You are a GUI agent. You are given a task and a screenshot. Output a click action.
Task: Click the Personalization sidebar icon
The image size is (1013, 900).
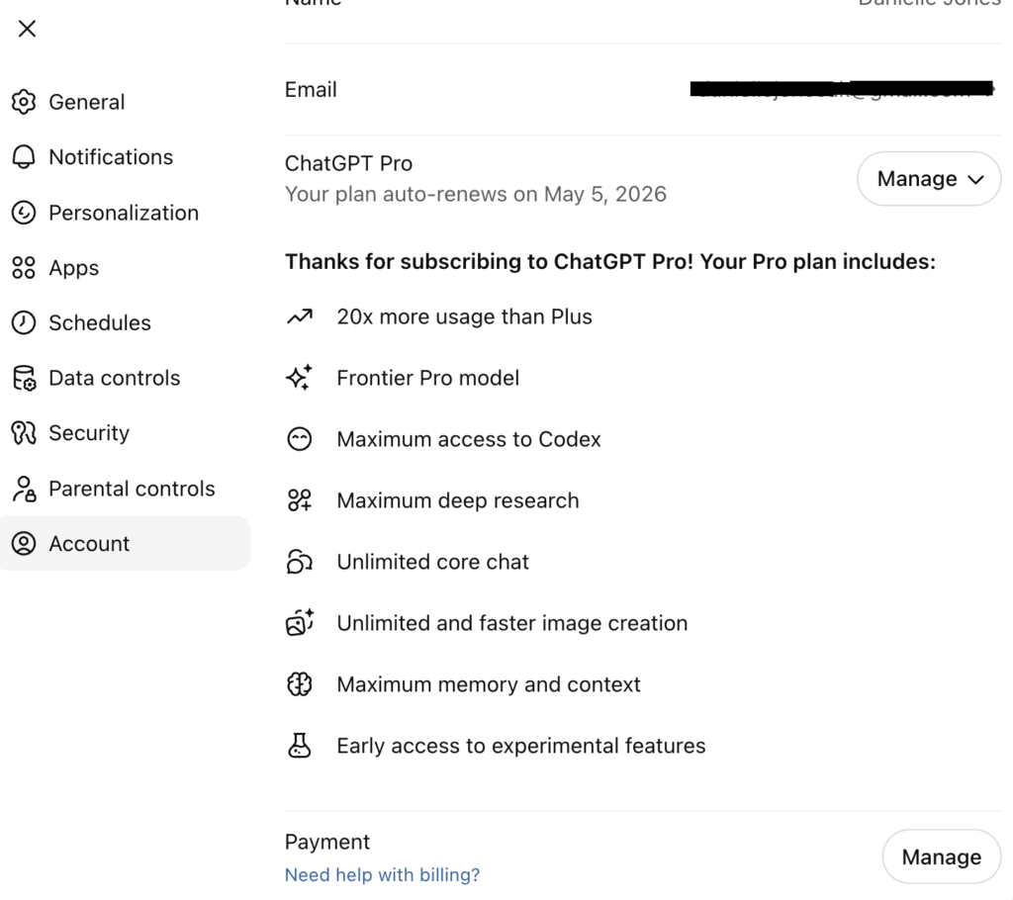coord(24,213)
